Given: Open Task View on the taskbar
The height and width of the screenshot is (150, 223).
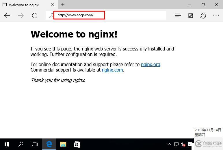Looking at the screenshot, I should tap(35, 144).
